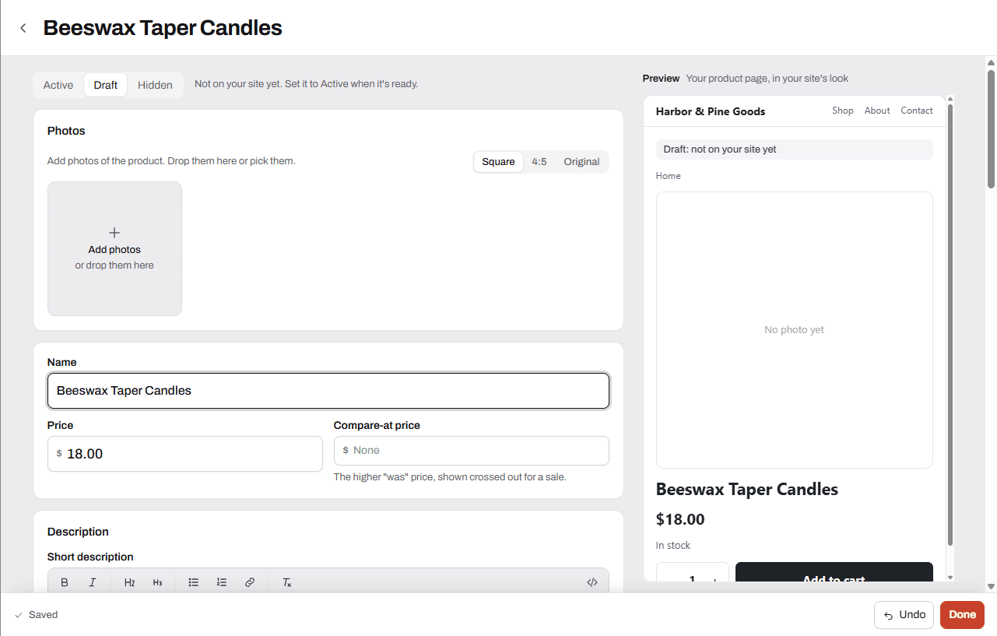This screenshot has width=997, height=636.
Task: Set the product status to Hidden
Action: [155, 85]
